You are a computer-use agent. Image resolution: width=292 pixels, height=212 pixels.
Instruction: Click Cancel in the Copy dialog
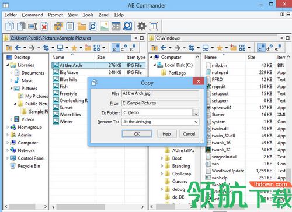189,134
